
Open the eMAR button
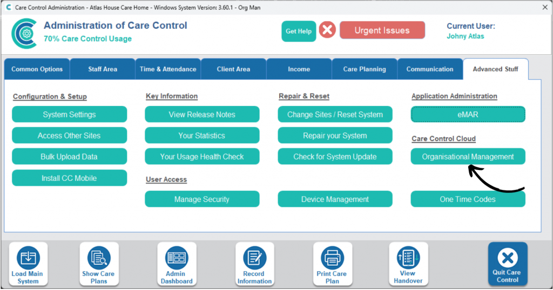tap(468, 114)
